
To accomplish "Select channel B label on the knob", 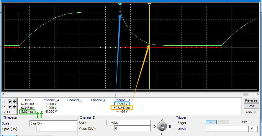I will 170,127.
